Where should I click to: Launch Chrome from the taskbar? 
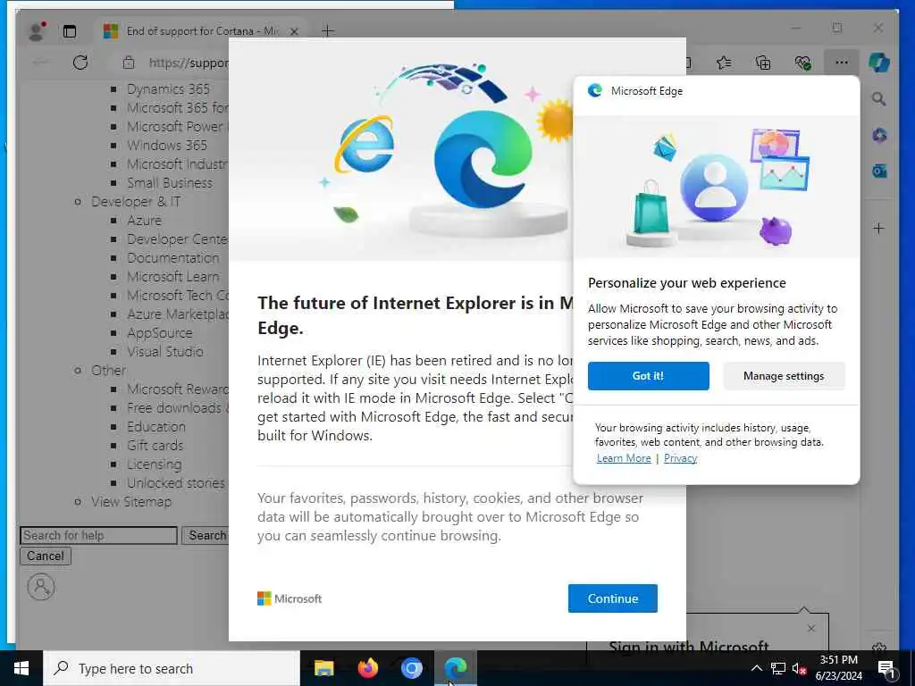[x=411, y=668]
